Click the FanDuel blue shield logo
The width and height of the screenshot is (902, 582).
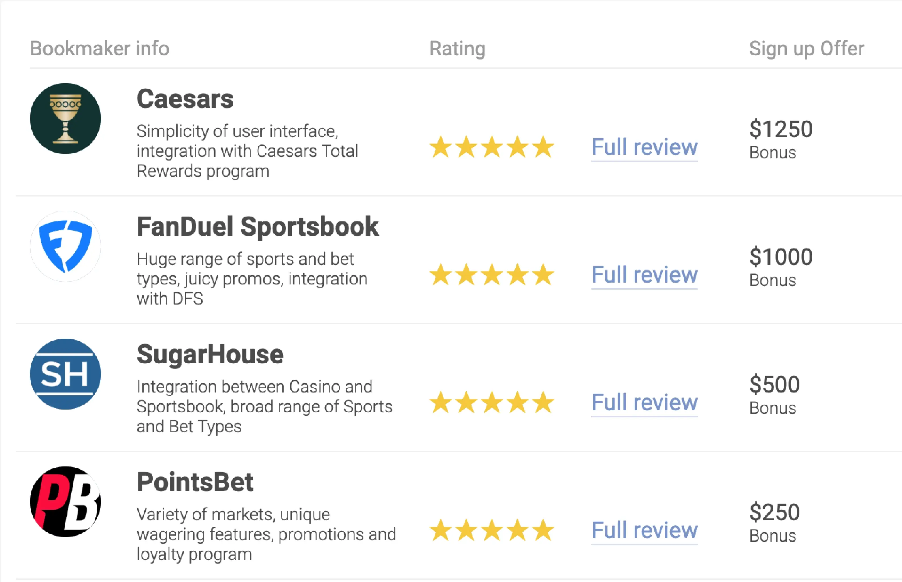65,246
